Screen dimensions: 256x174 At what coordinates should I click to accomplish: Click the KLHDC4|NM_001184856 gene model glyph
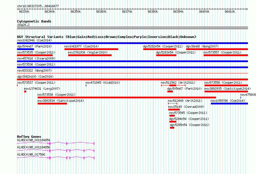(56, 150)
